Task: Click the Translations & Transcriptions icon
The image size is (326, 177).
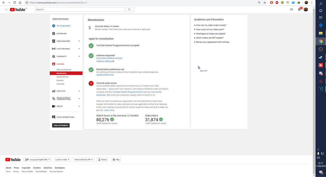Action: 54,99
